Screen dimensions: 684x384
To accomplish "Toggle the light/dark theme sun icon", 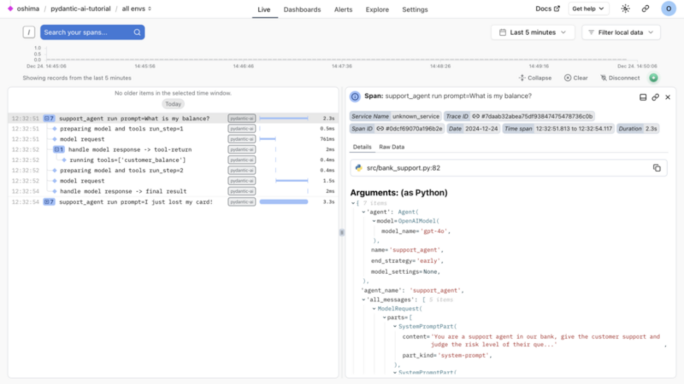I will (x=625, y=9).
